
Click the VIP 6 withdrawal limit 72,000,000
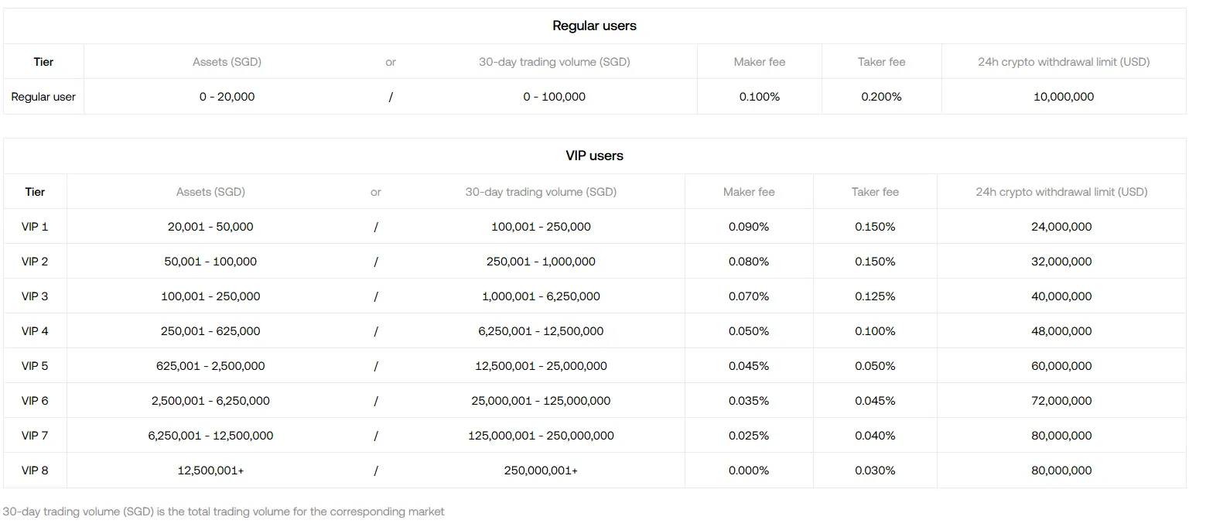1061,401
